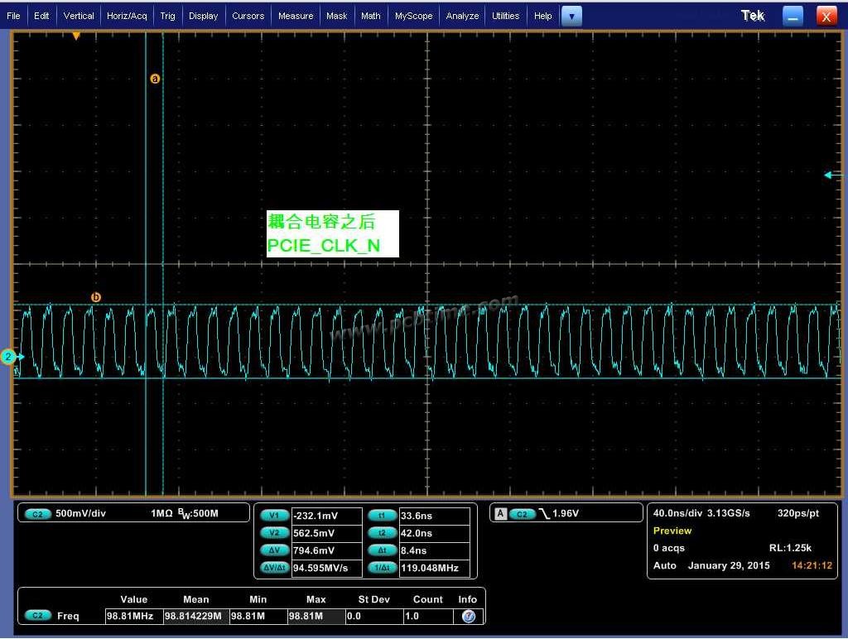
Task: Click the C2 channel badge at 500mV/div
Action: (x=38, y=514)
